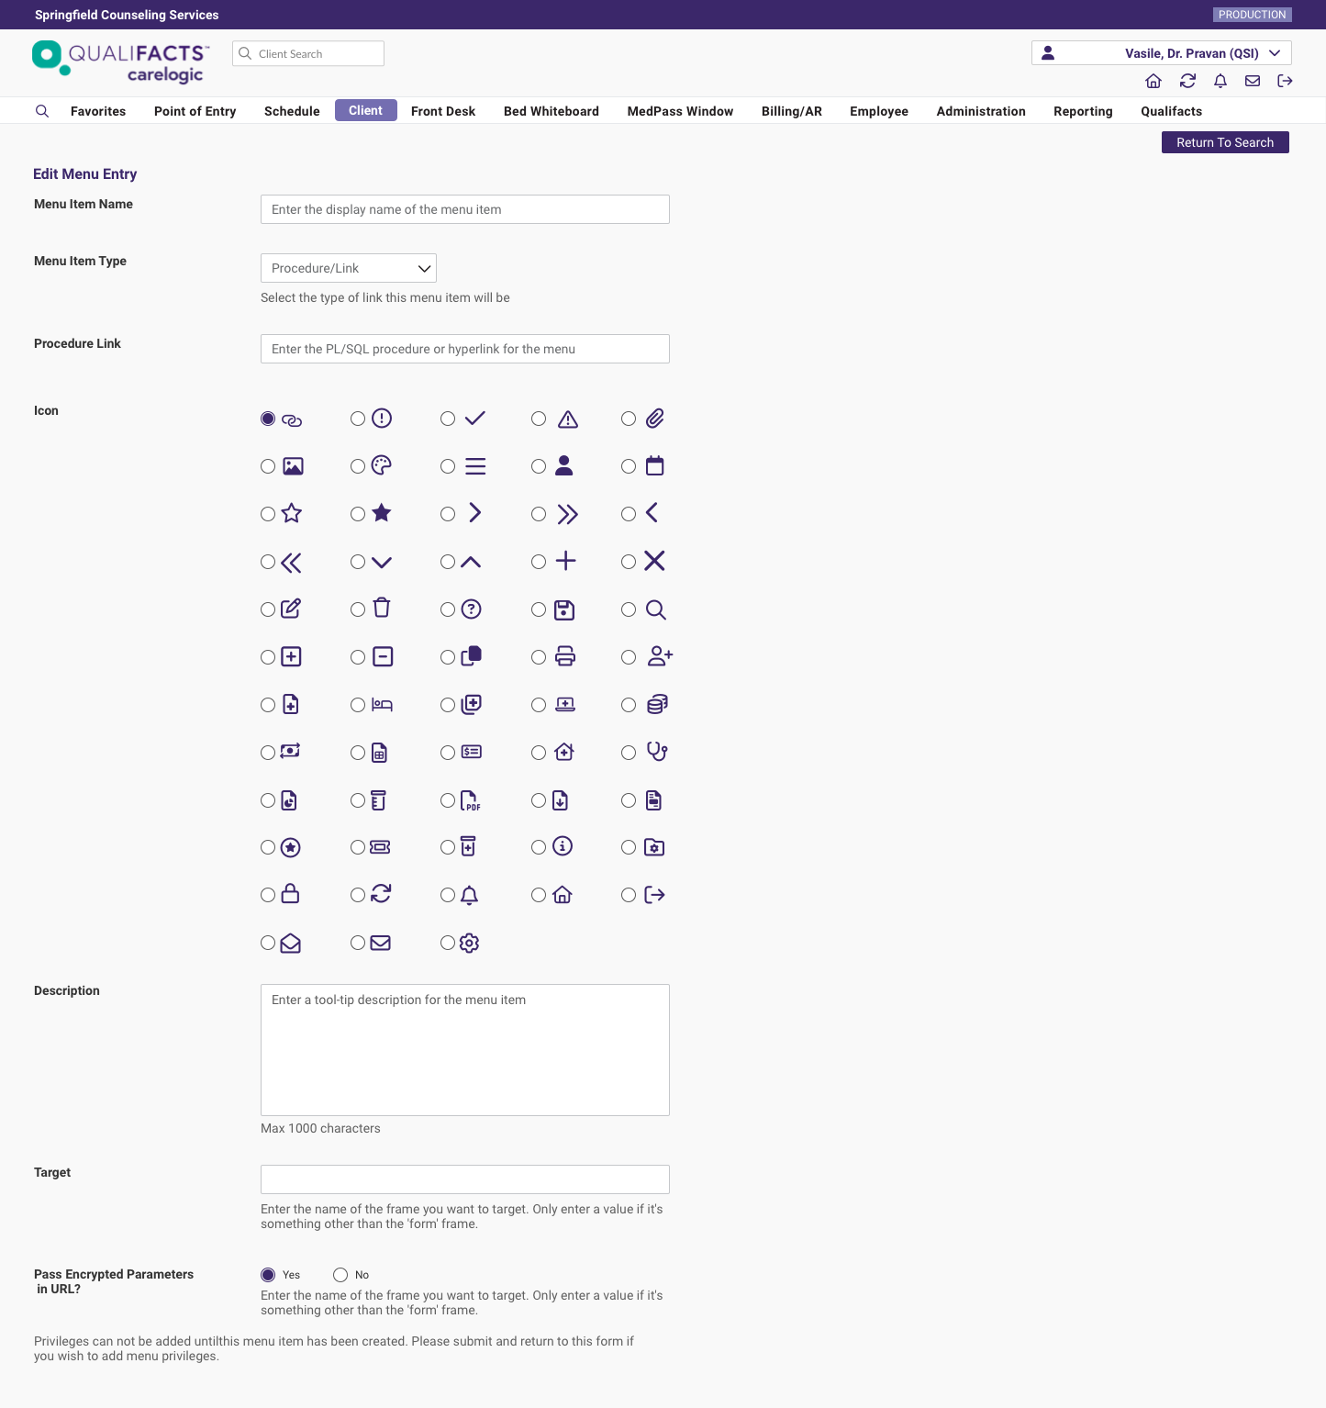
Task: Choose the trash can icon radio option
Action: (x=358, y=609)
